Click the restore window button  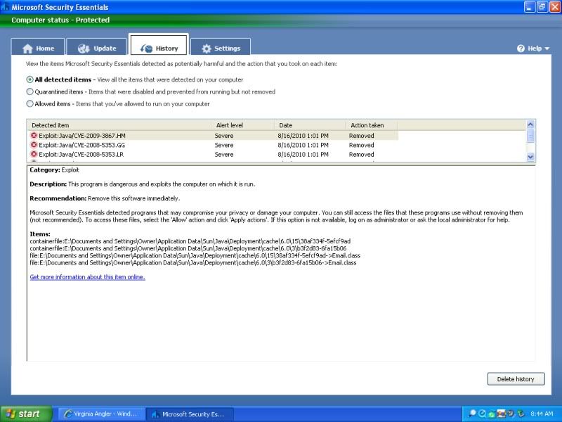[542, 7]
